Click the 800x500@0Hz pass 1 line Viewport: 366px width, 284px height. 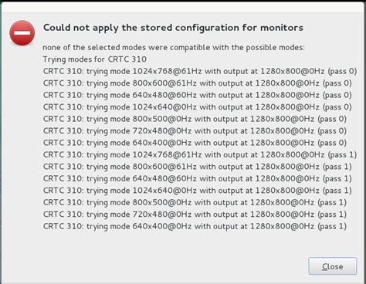click(195, 202)
